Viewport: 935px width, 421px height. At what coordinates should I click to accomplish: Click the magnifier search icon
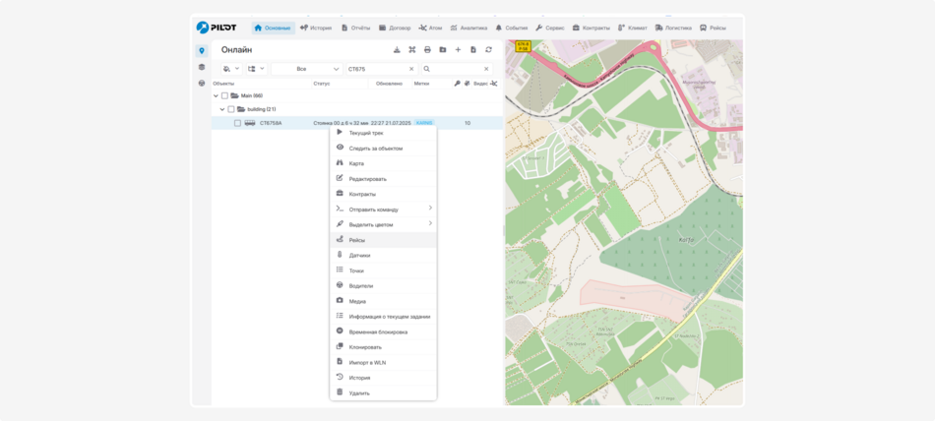click(x=427, y=69)
